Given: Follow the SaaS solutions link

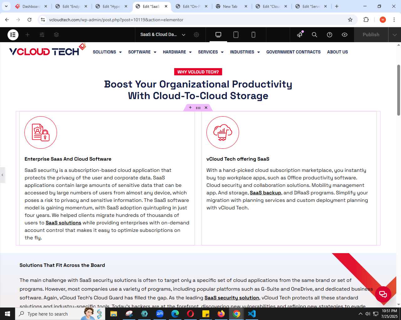Looking at the screenshot, I should [x=63, y=223].
